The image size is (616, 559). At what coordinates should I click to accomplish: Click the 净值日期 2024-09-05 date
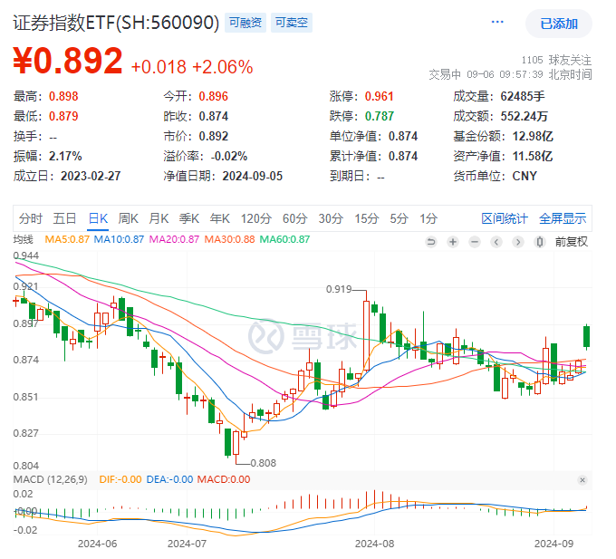coord(252,176)
